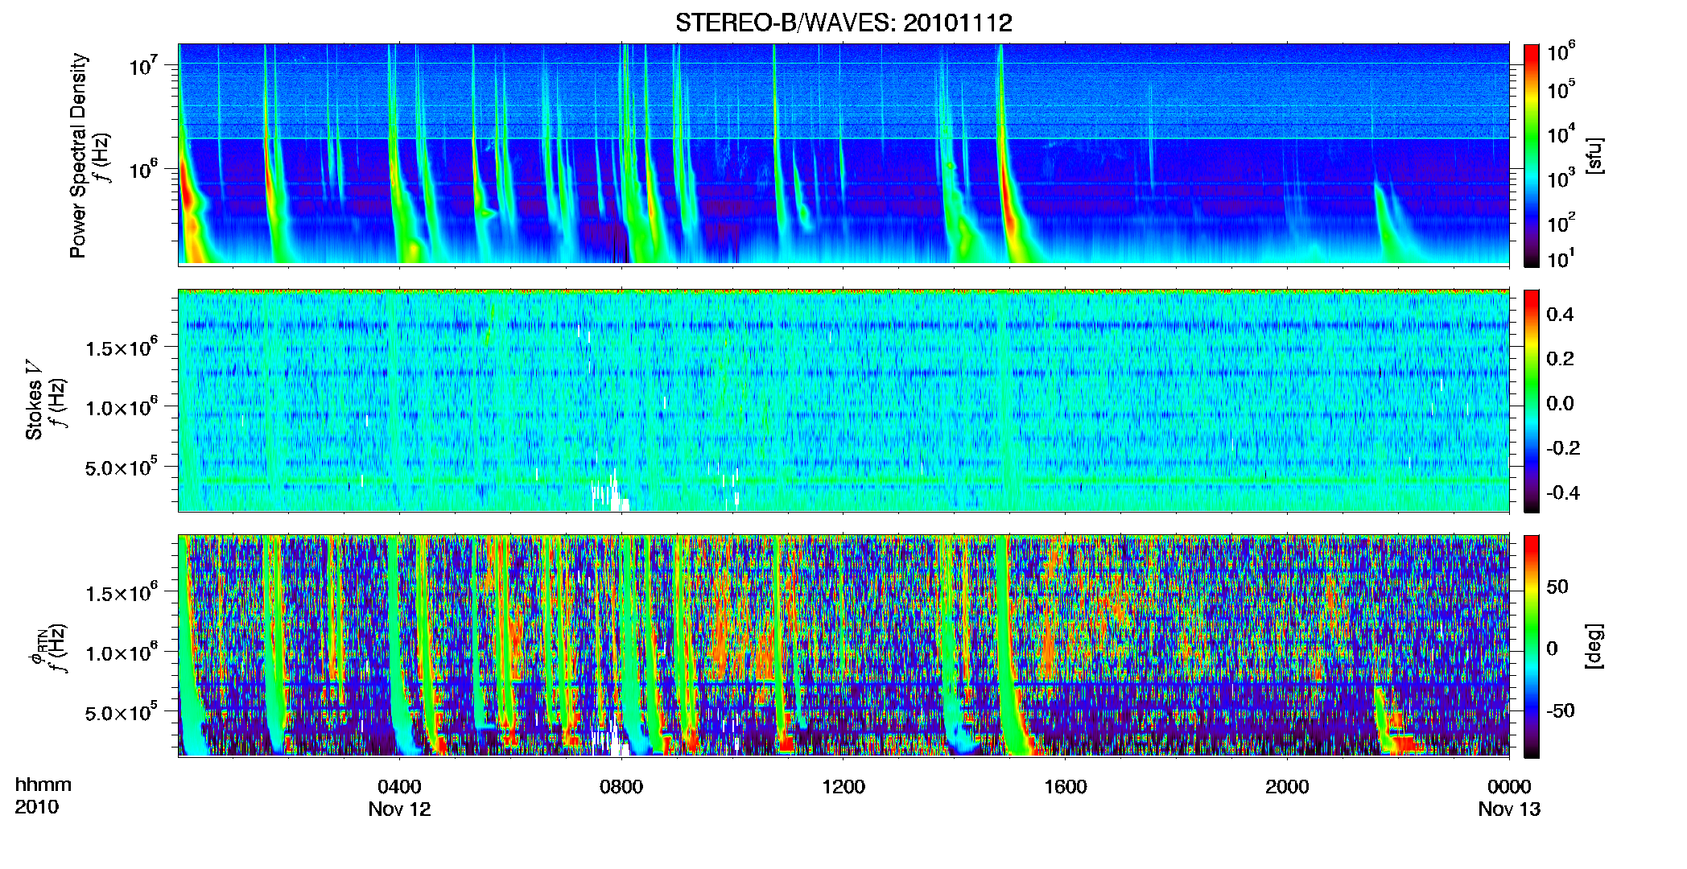Viewport: 1687px width, 869px height.
Task: Select the [sfu] units label
Action: pyautogui.click(x=1594, y=155)
